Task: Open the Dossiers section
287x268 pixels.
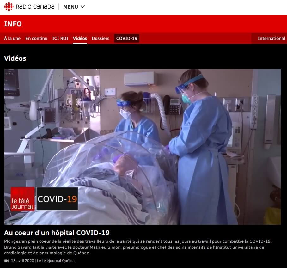Action: click(x=101, y=38)
